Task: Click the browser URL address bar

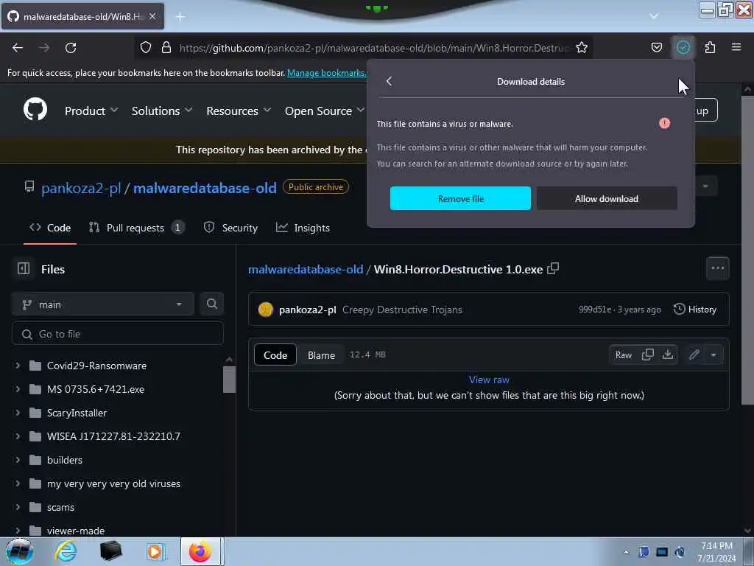Action: pyautogui.click(x=373, y=48)
